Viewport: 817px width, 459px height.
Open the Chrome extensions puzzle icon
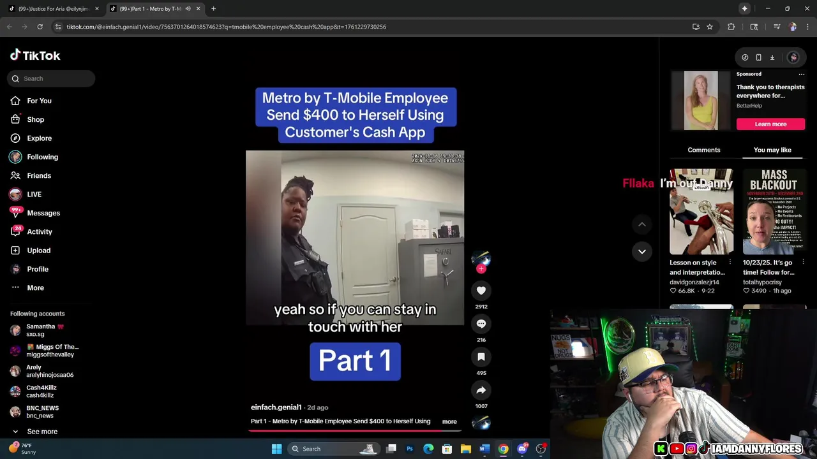pyautogui.click(x=731, y=27)
